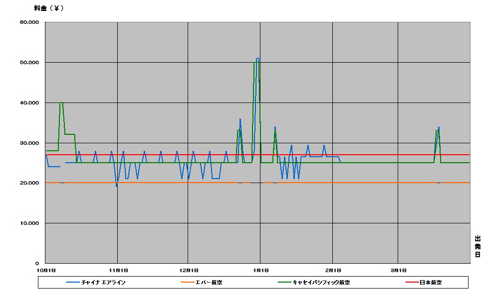Click the 10.000 y-axis label
The width and height of the screenshot is (485, 296).
click(30, 223)
